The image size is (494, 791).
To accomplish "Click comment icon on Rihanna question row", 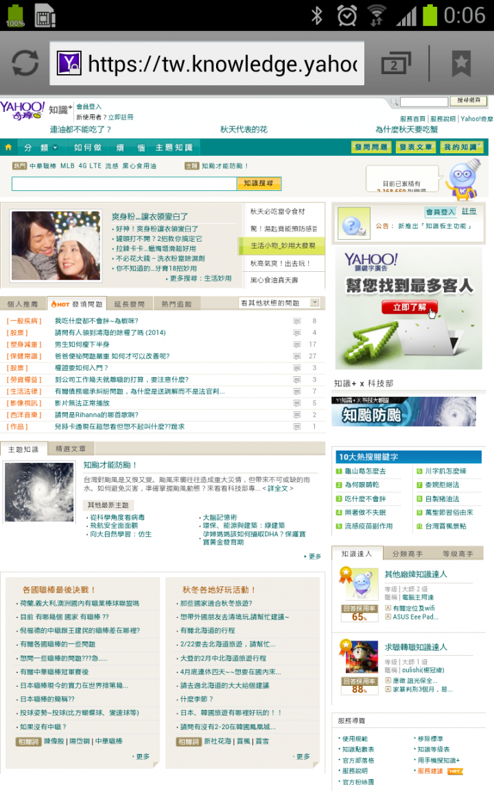I will click(x=297, y=415).
